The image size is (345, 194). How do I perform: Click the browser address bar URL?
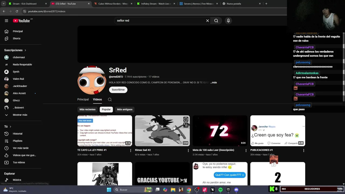pyautogui.click(x=47, y=11)
